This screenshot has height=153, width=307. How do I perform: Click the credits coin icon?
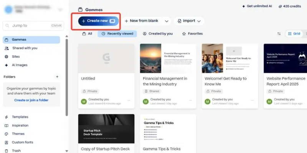click(280, 7)
